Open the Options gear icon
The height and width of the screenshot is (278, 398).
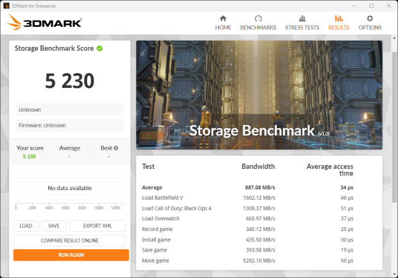coord(370,19)
